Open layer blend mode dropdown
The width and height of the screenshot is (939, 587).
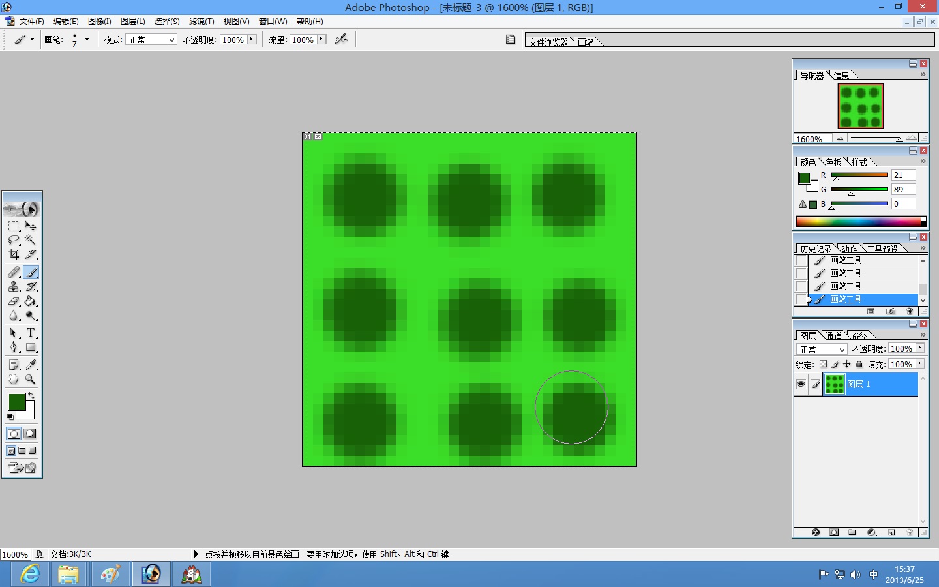click(820, 349)
